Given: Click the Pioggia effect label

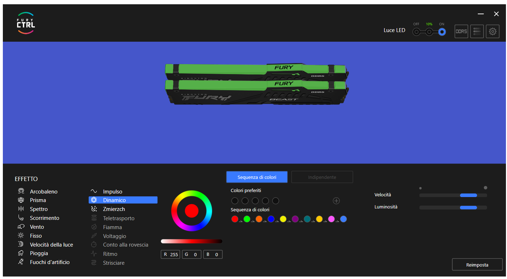Looking at the screenshot, I should (x=39, y=253).
